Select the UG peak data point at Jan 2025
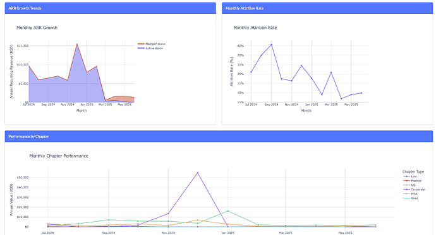 tap(227, 211)
